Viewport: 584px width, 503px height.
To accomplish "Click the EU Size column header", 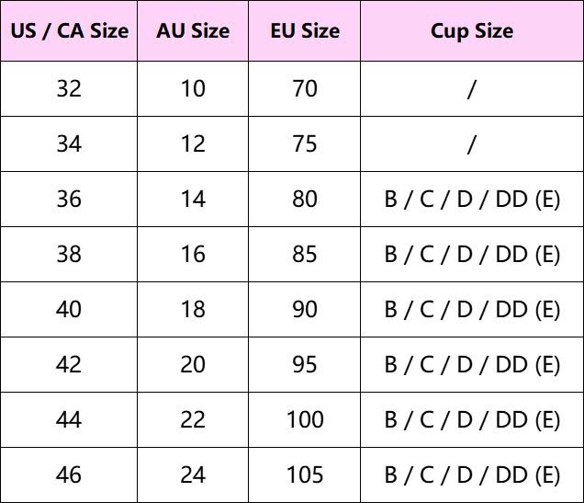I will tap(305, 31).
